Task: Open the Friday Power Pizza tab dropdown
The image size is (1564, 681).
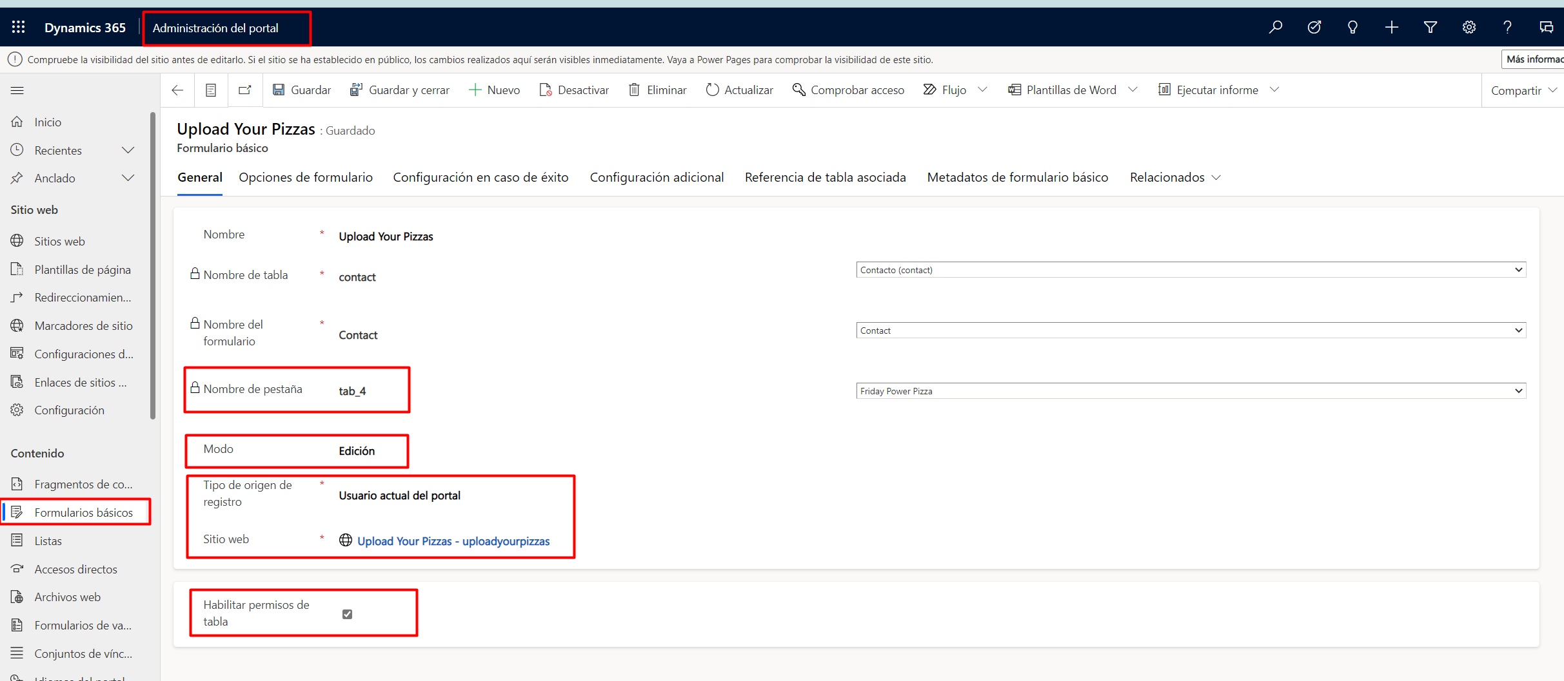Action: 1191,390
